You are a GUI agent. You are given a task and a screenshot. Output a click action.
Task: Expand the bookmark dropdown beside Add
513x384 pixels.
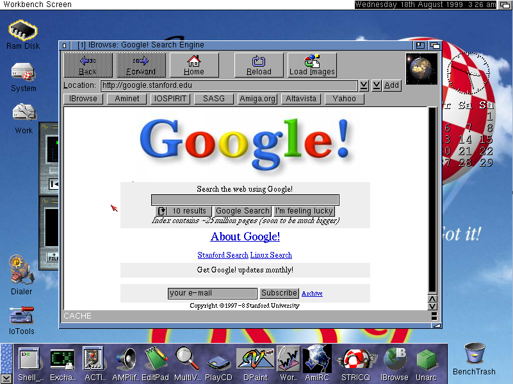click(377, 86)
